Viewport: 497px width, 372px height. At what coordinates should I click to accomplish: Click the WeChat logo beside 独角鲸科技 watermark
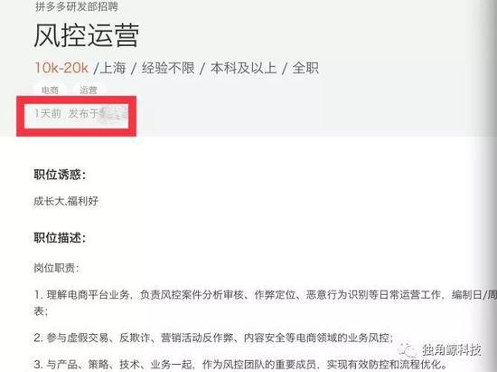coord(408,350)
